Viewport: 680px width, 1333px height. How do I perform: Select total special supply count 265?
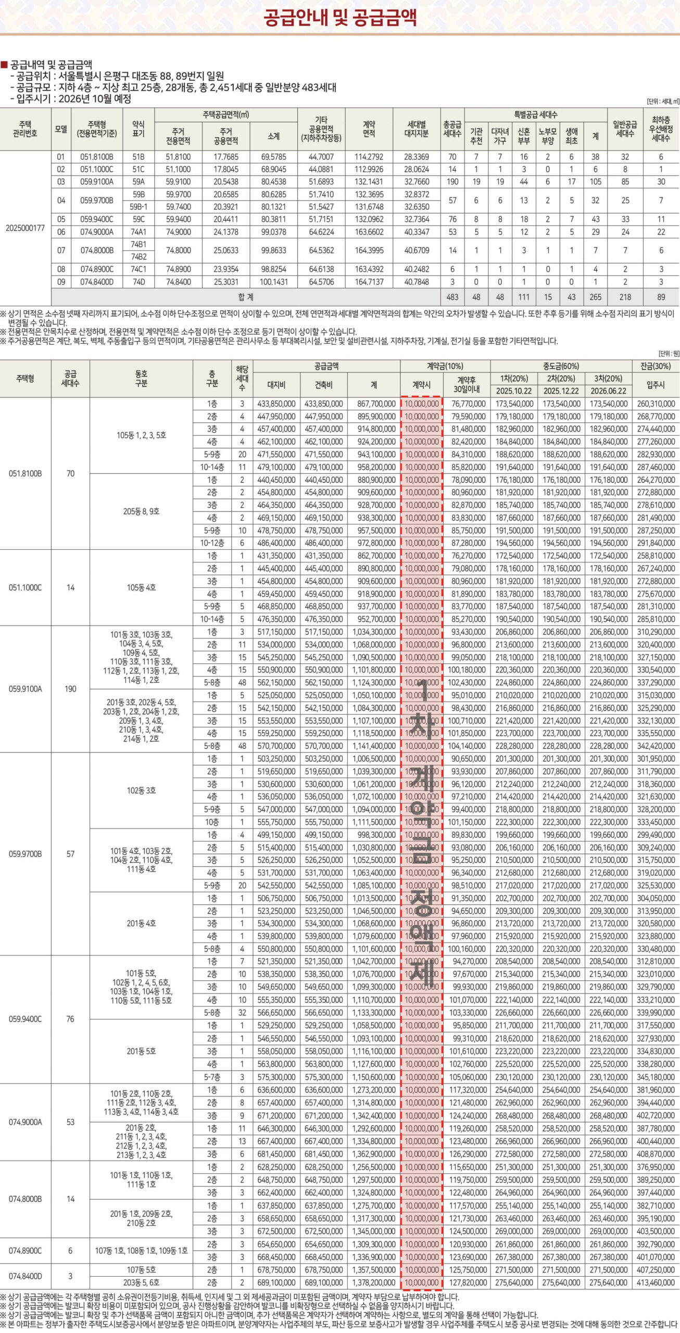click(x=595, y=297)
